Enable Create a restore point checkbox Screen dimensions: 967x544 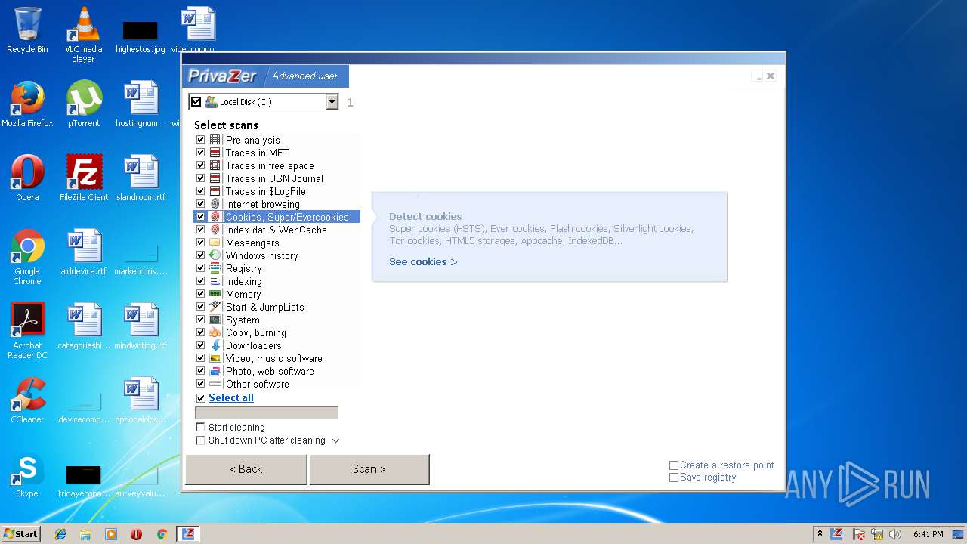click(x=673, y=465)
